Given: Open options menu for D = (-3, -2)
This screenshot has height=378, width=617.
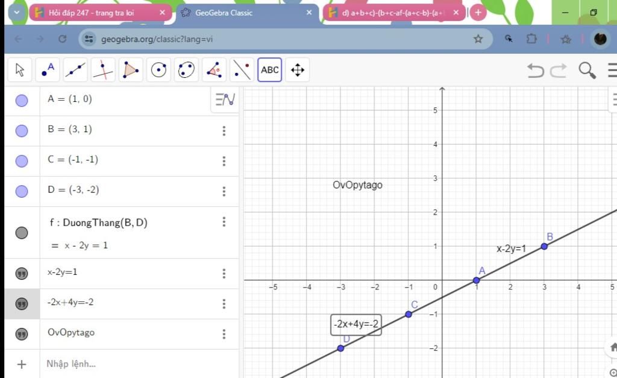Looking at the screenshot, I should pos(224,191).
